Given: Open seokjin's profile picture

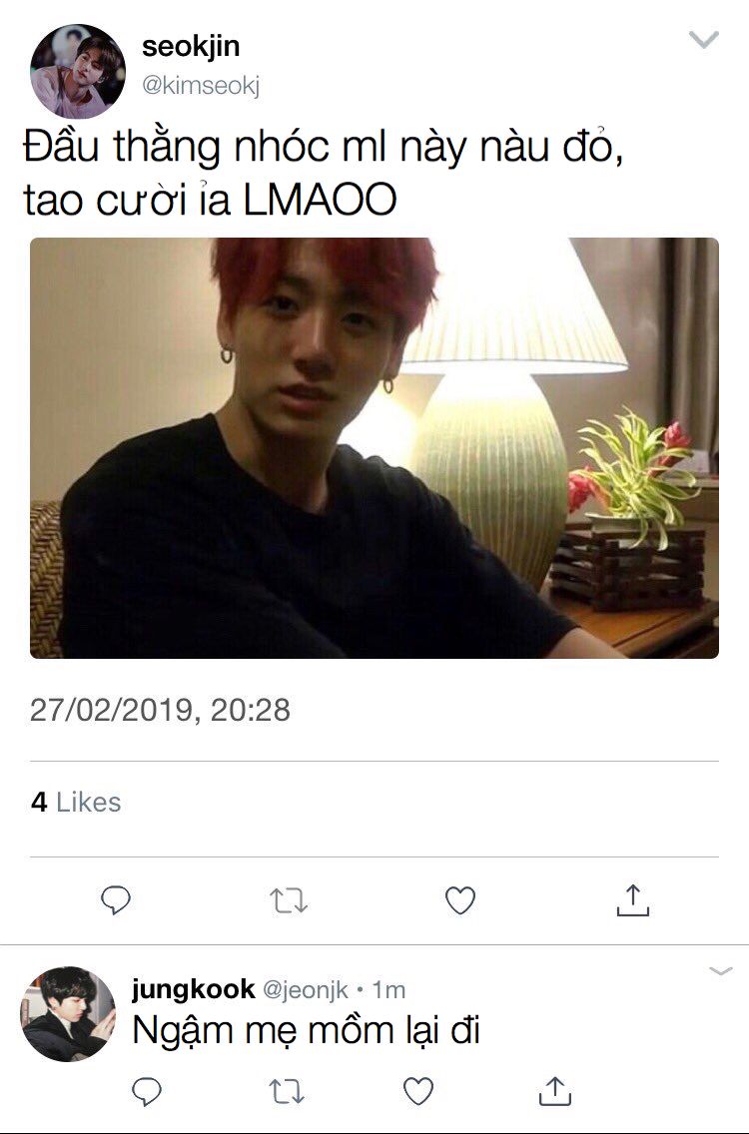Looking at the screenshot, I should coord(78,71).
